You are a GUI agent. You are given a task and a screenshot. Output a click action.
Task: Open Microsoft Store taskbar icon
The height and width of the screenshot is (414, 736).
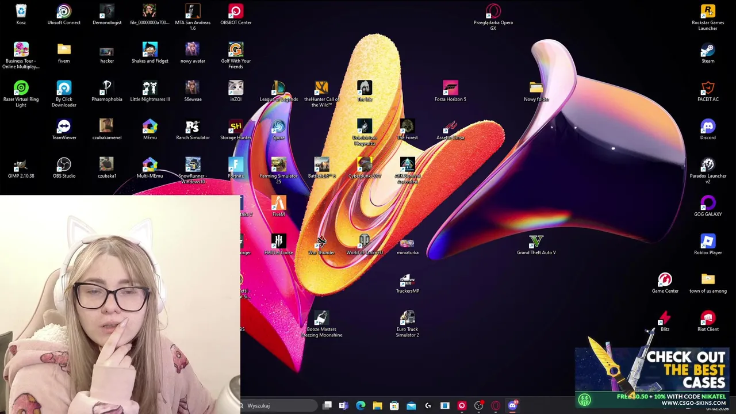pos(394,405)
